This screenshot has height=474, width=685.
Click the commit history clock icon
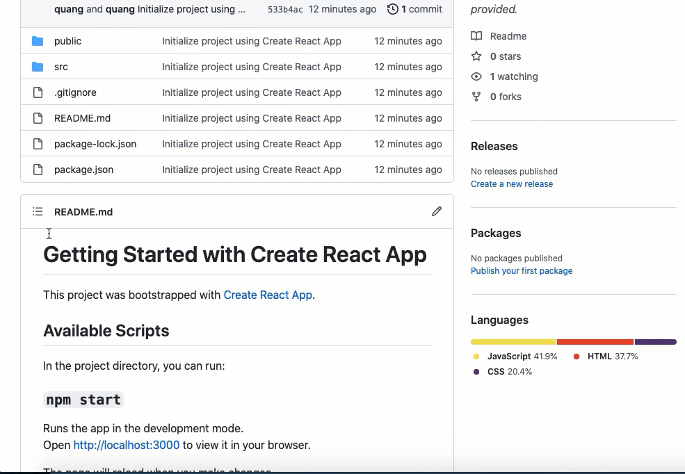(x=393, y=9)
